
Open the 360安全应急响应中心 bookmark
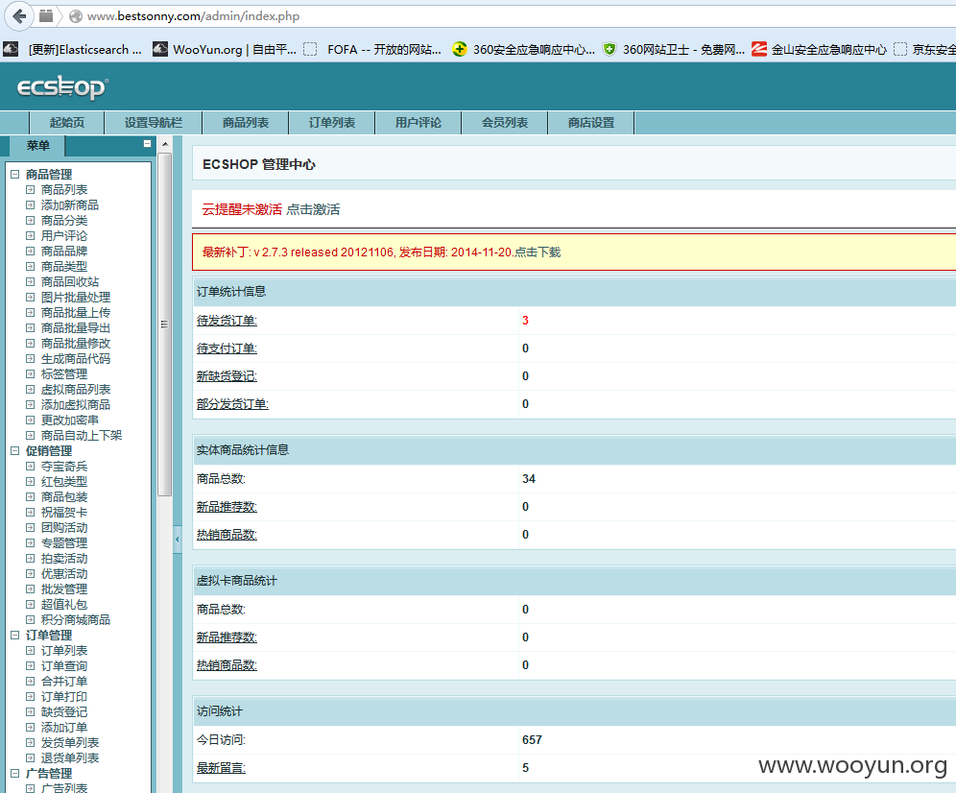[524, 49]
